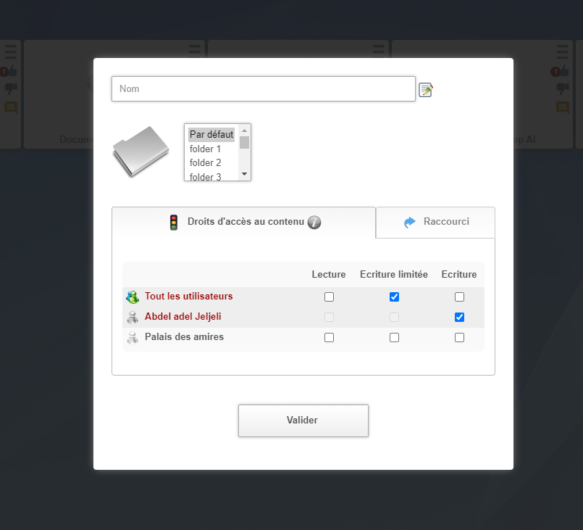Viewport: 583px width, 530px height.
Task: Click the traffic light icon in access rights tab
Action: [174, 223]
